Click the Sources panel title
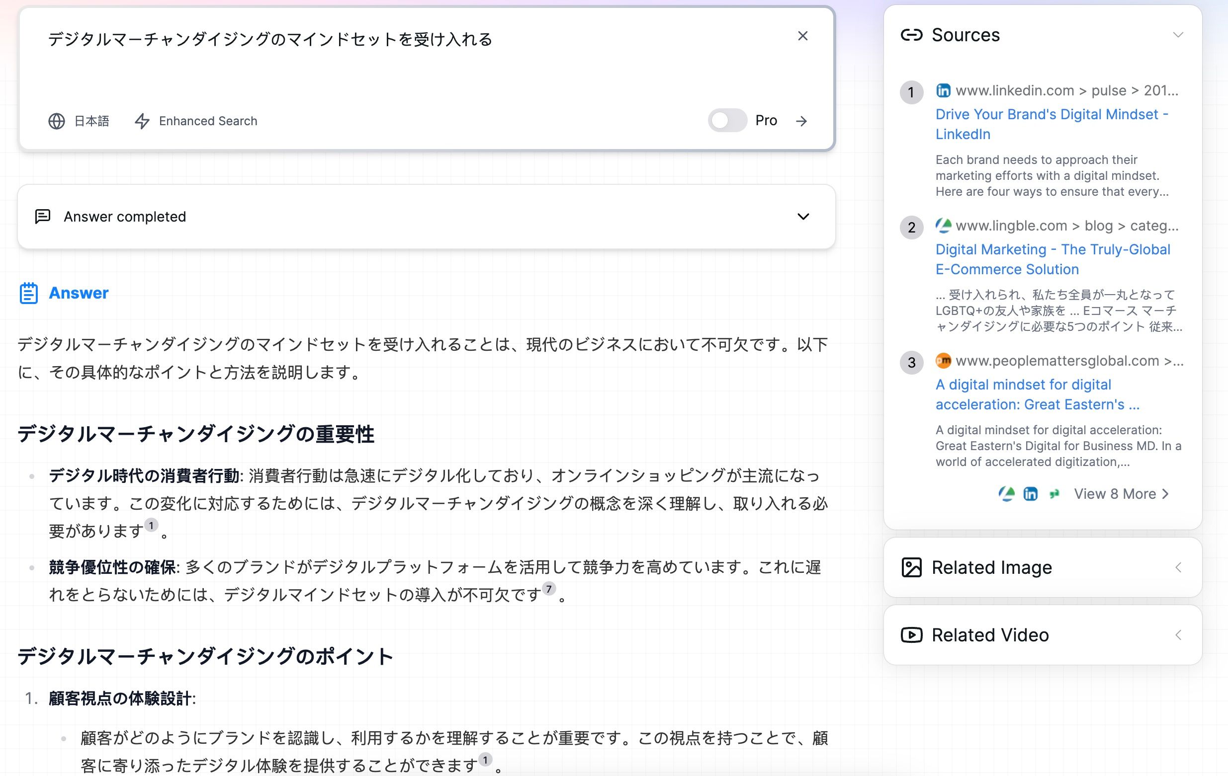1228x776 pixels. point(966,35)
